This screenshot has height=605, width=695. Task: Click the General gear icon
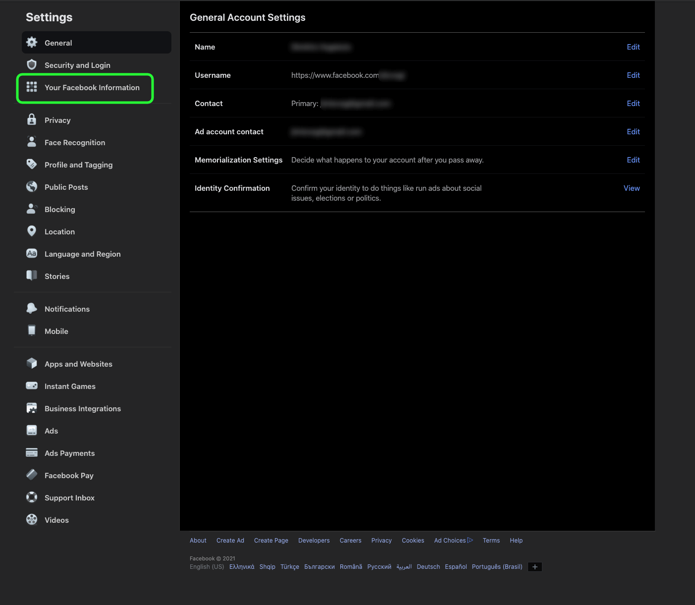coord(32,43)
